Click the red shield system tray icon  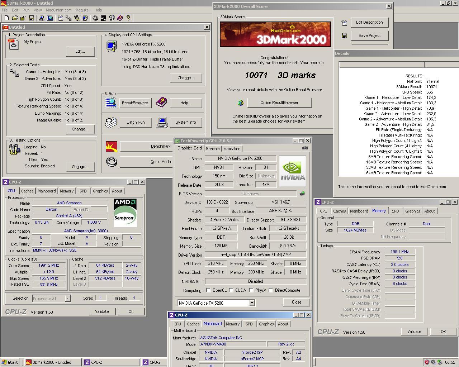click(x=427, y=362)
